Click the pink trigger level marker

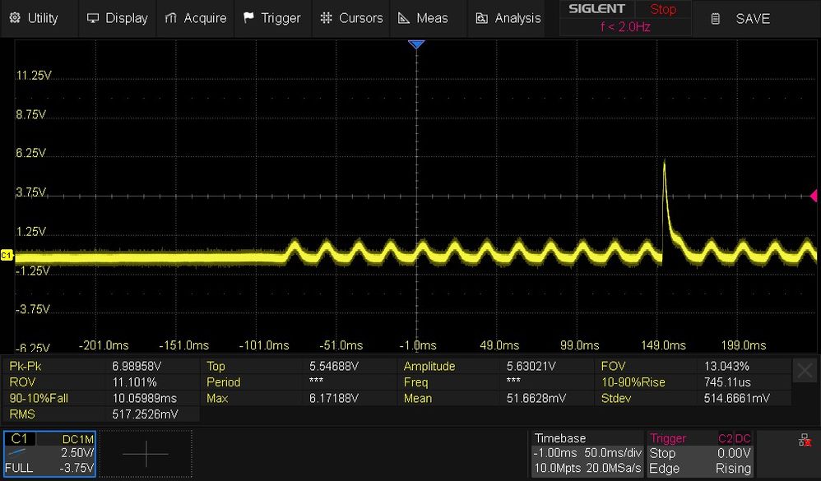(x=814, y=196)
